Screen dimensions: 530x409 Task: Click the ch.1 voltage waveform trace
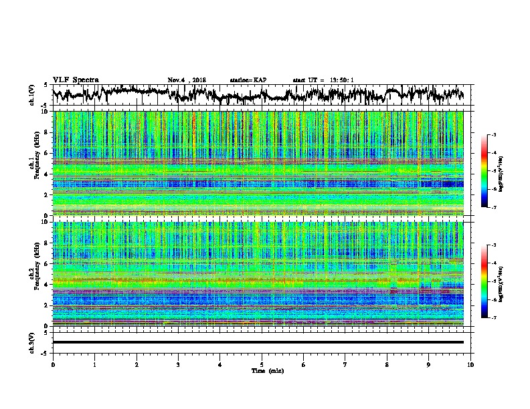pyautogui.click(x=258, y=94)
